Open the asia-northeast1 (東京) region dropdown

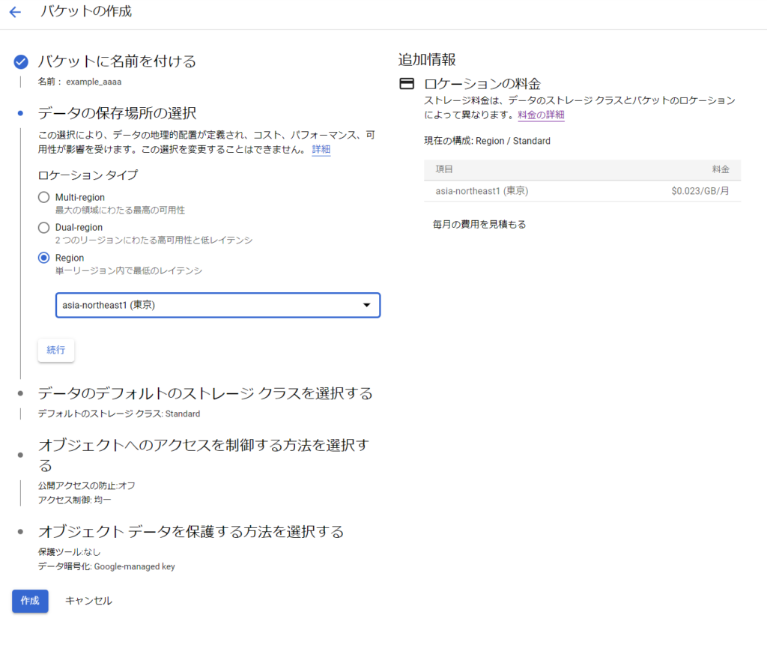217,305
